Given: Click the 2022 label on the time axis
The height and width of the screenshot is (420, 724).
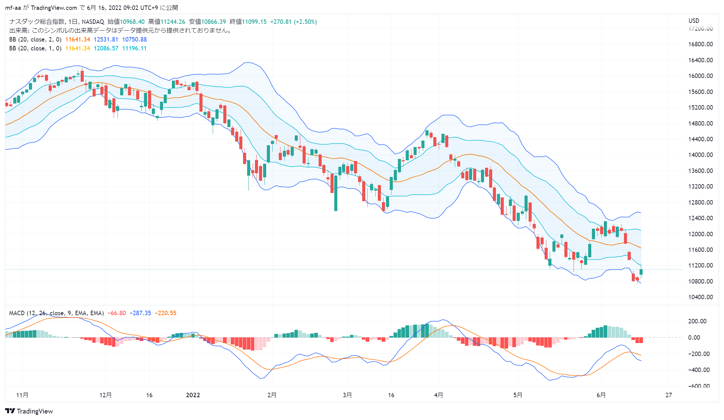Looking at the screenshot, I should point(193,395).
